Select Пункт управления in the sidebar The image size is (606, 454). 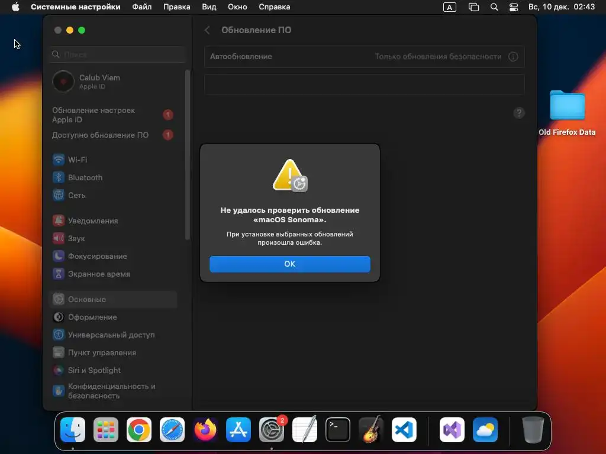tap(113, 353)
